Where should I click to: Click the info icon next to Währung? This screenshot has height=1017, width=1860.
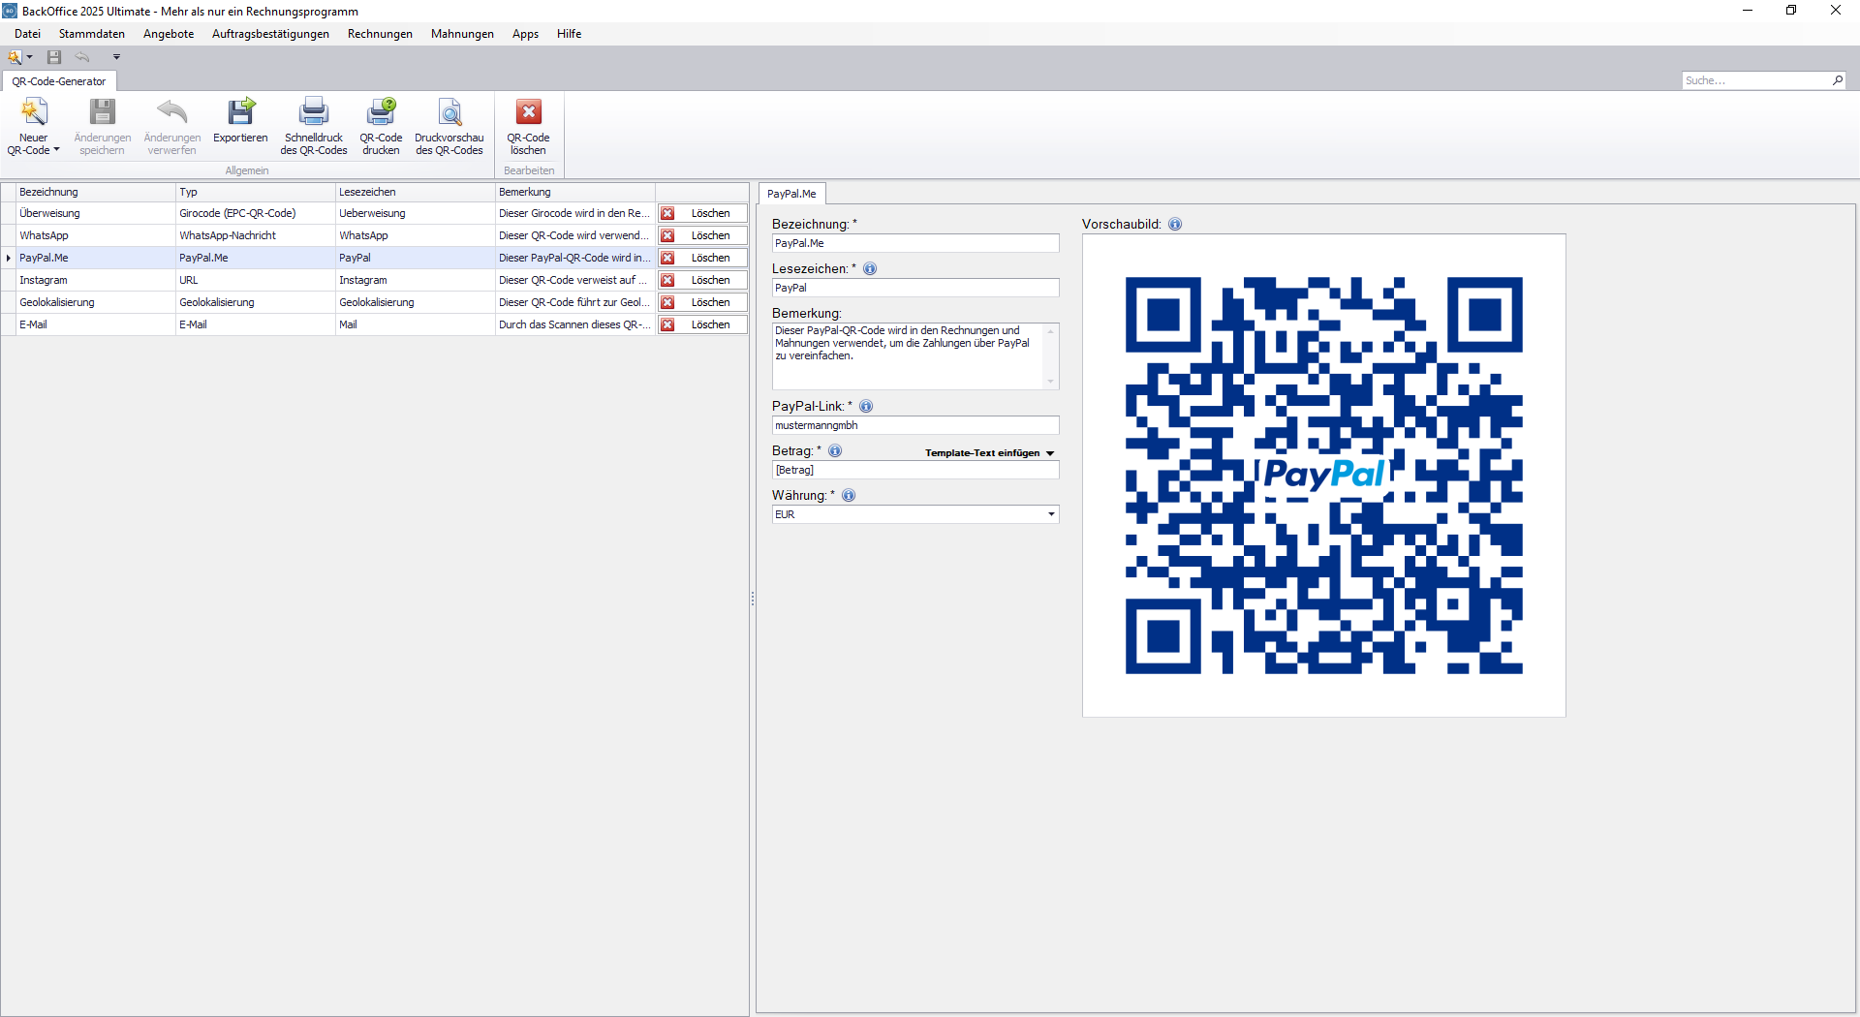coord(849,495)
